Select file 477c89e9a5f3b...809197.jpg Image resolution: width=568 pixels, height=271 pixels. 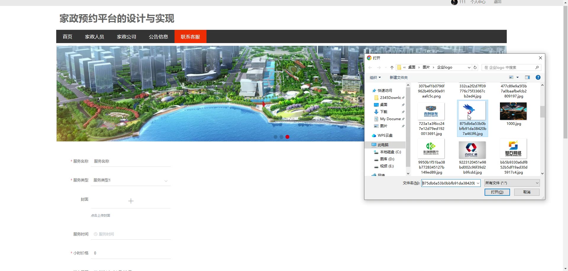pos(513,91)
